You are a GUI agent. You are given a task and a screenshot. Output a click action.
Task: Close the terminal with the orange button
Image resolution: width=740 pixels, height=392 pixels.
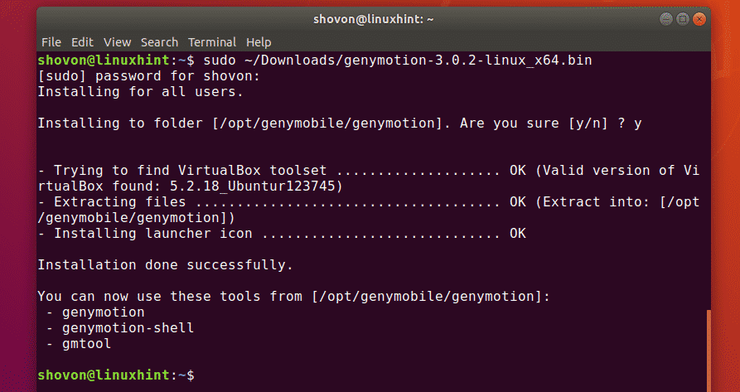pyautogui.click(x=700, y=17)
